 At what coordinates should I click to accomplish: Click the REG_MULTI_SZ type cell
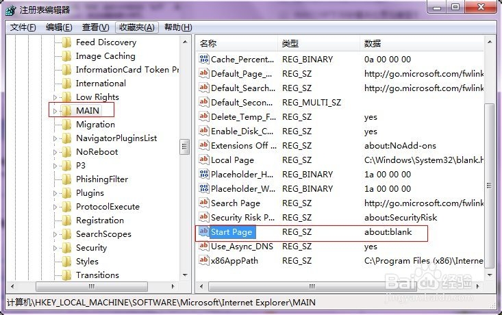(x=312, y=103)
